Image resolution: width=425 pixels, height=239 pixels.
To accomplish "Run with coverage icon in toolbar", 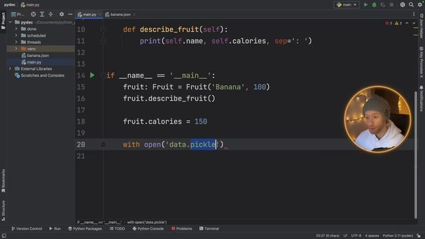I will pos(382,5).
